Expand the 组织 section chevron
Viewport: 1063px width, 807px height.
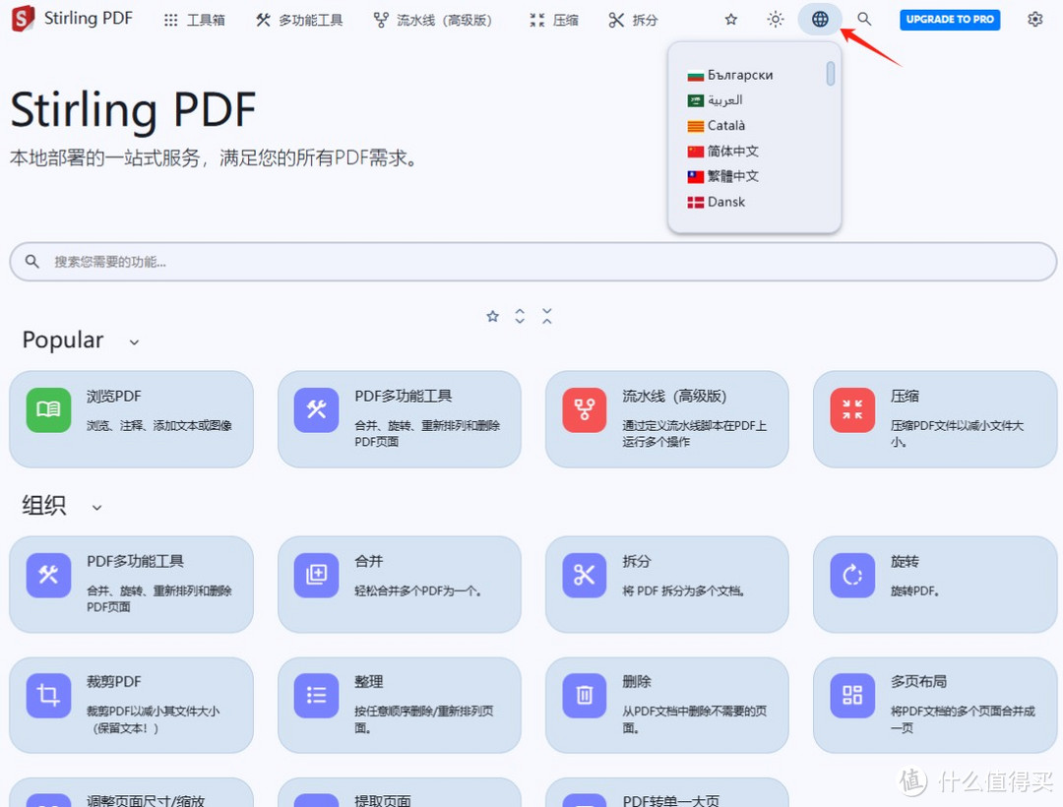pyautogui.click(x=96, y=508)
